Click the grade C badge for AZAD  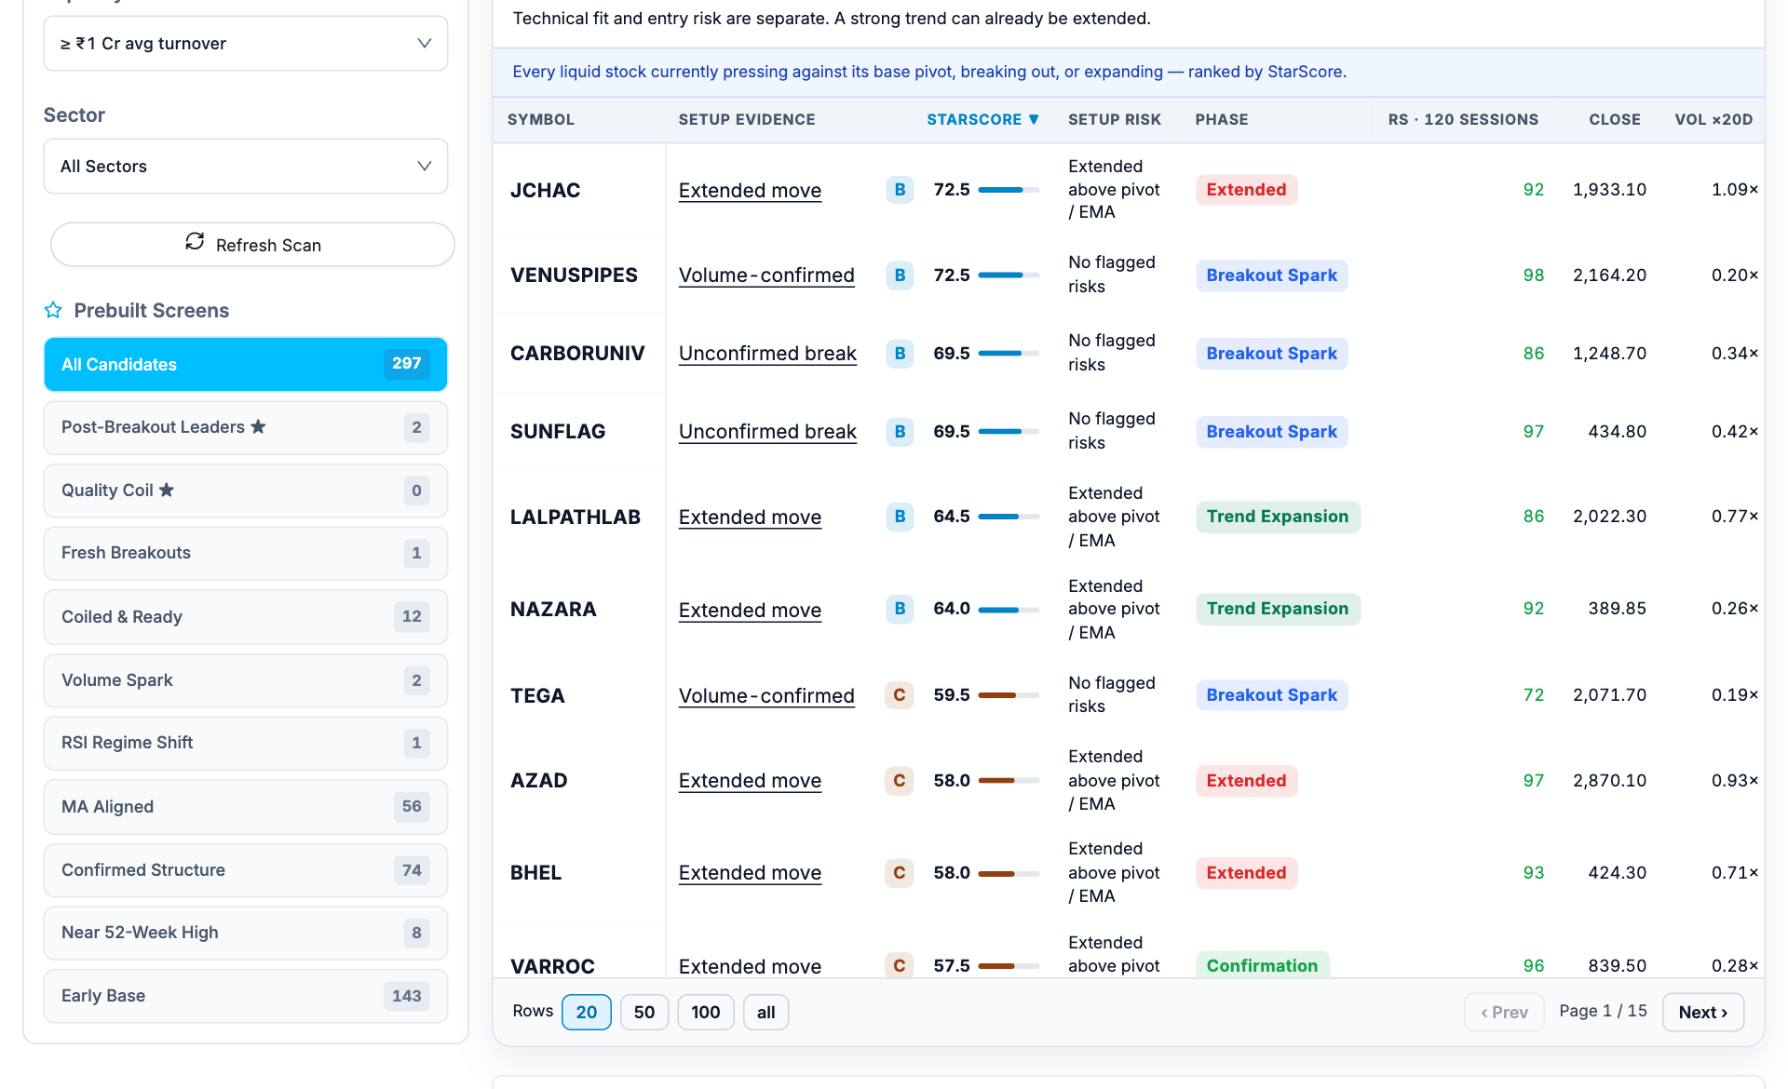[900, 781]
